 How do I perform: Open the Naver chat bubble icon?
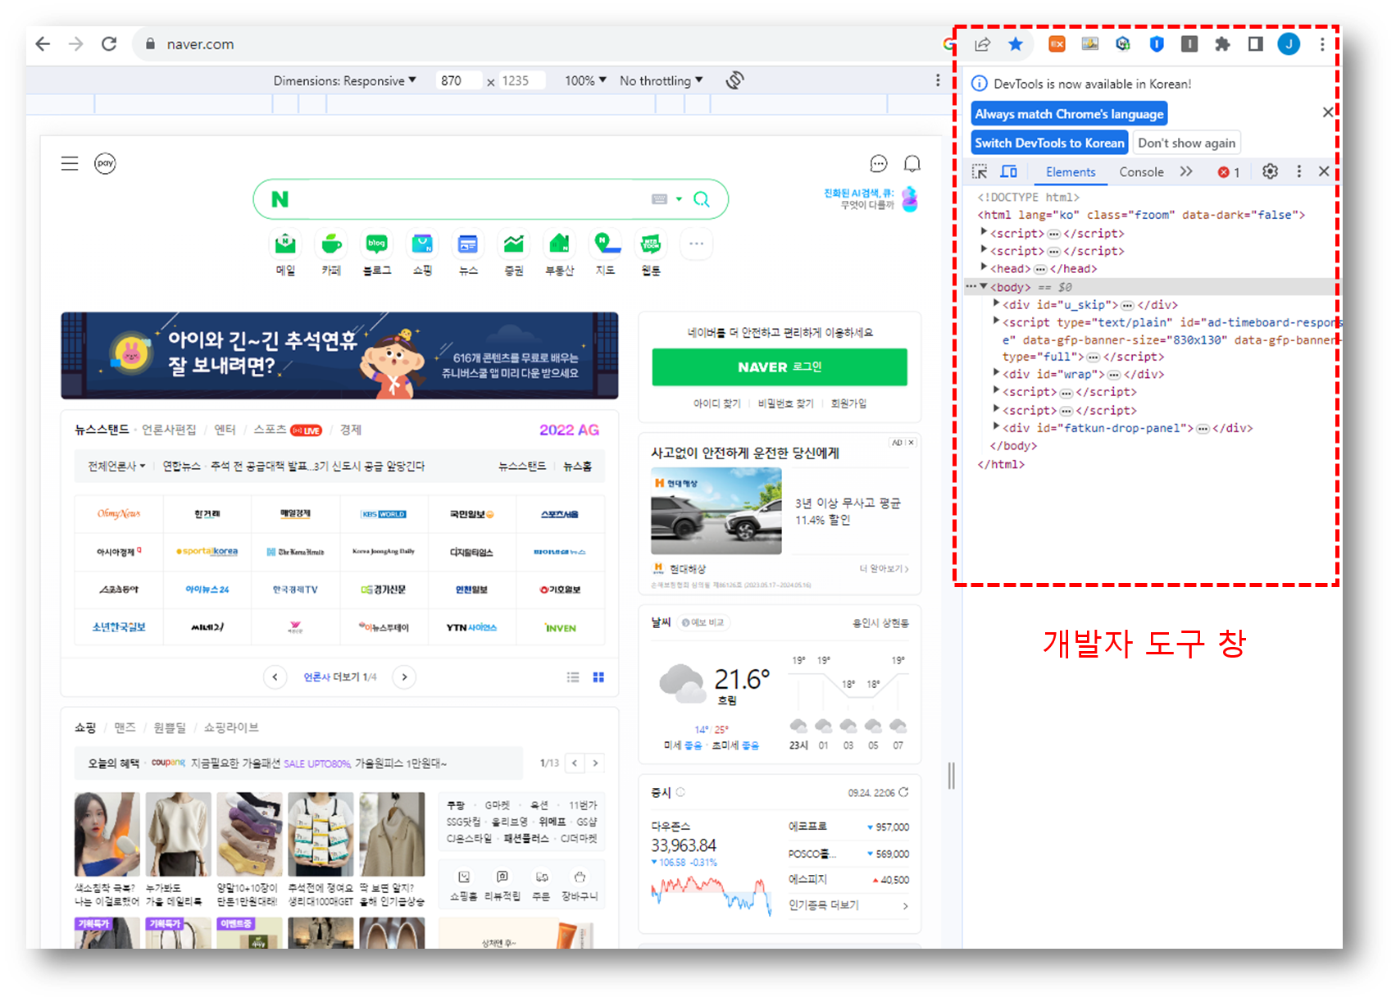(879, 164)
